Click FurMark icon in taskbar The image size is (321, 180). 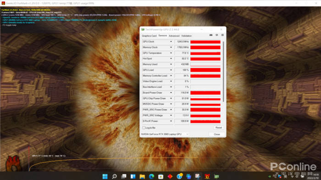tap(207, 176)
